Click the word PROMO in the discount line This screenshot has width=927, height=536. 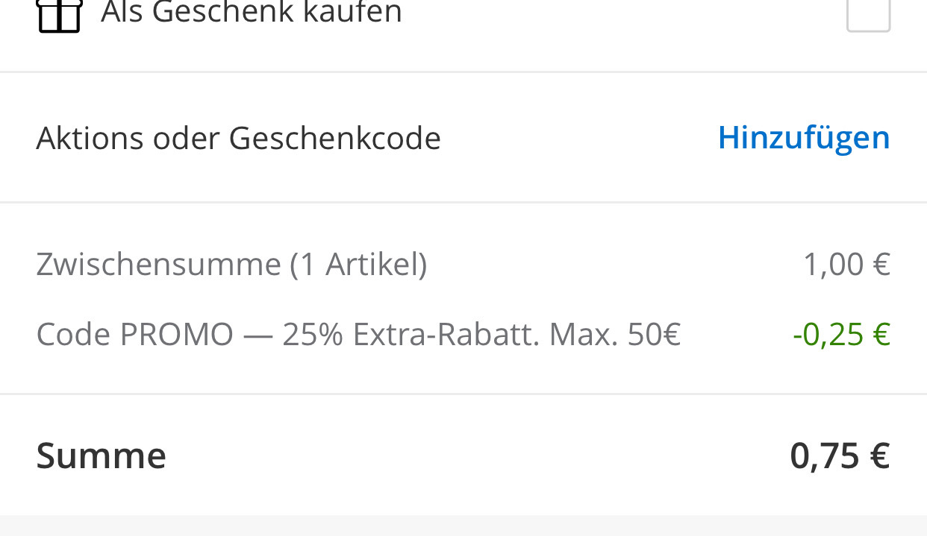click(x=177, y=335)
